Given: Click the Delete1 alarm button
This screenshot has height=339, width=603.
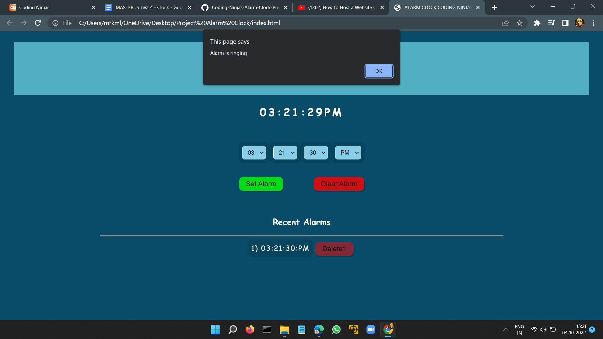Looking at the screenshot, I should 334,249.
